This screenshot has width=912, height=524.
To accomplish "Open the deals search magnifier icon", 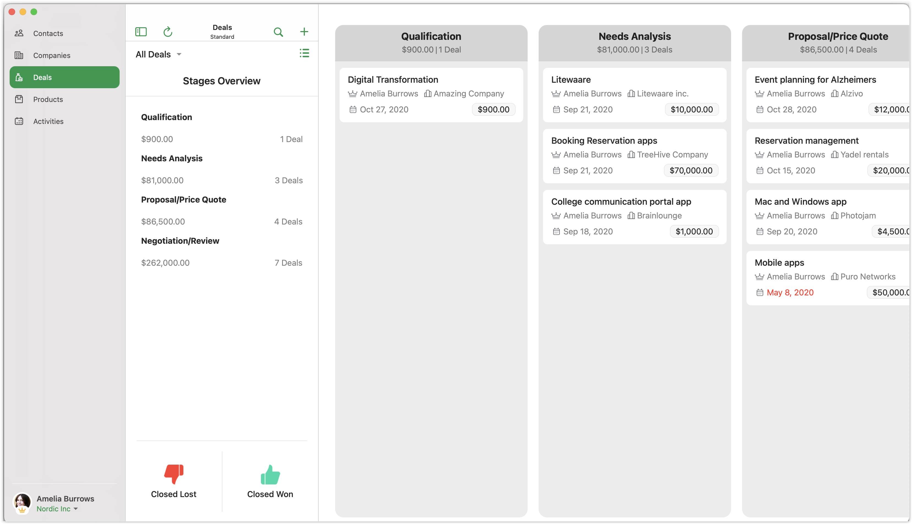I will click(x=278, y=32).
